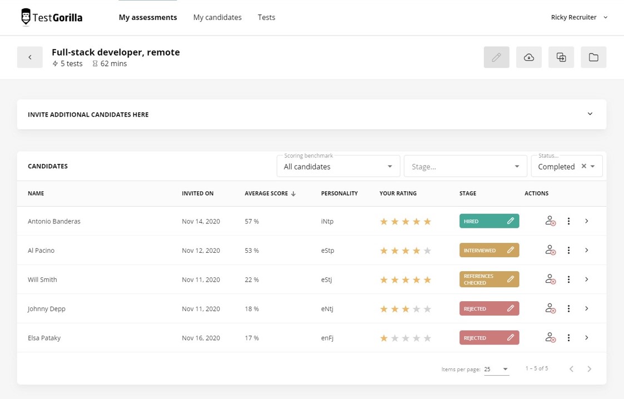Click the back arrow button

30,57
